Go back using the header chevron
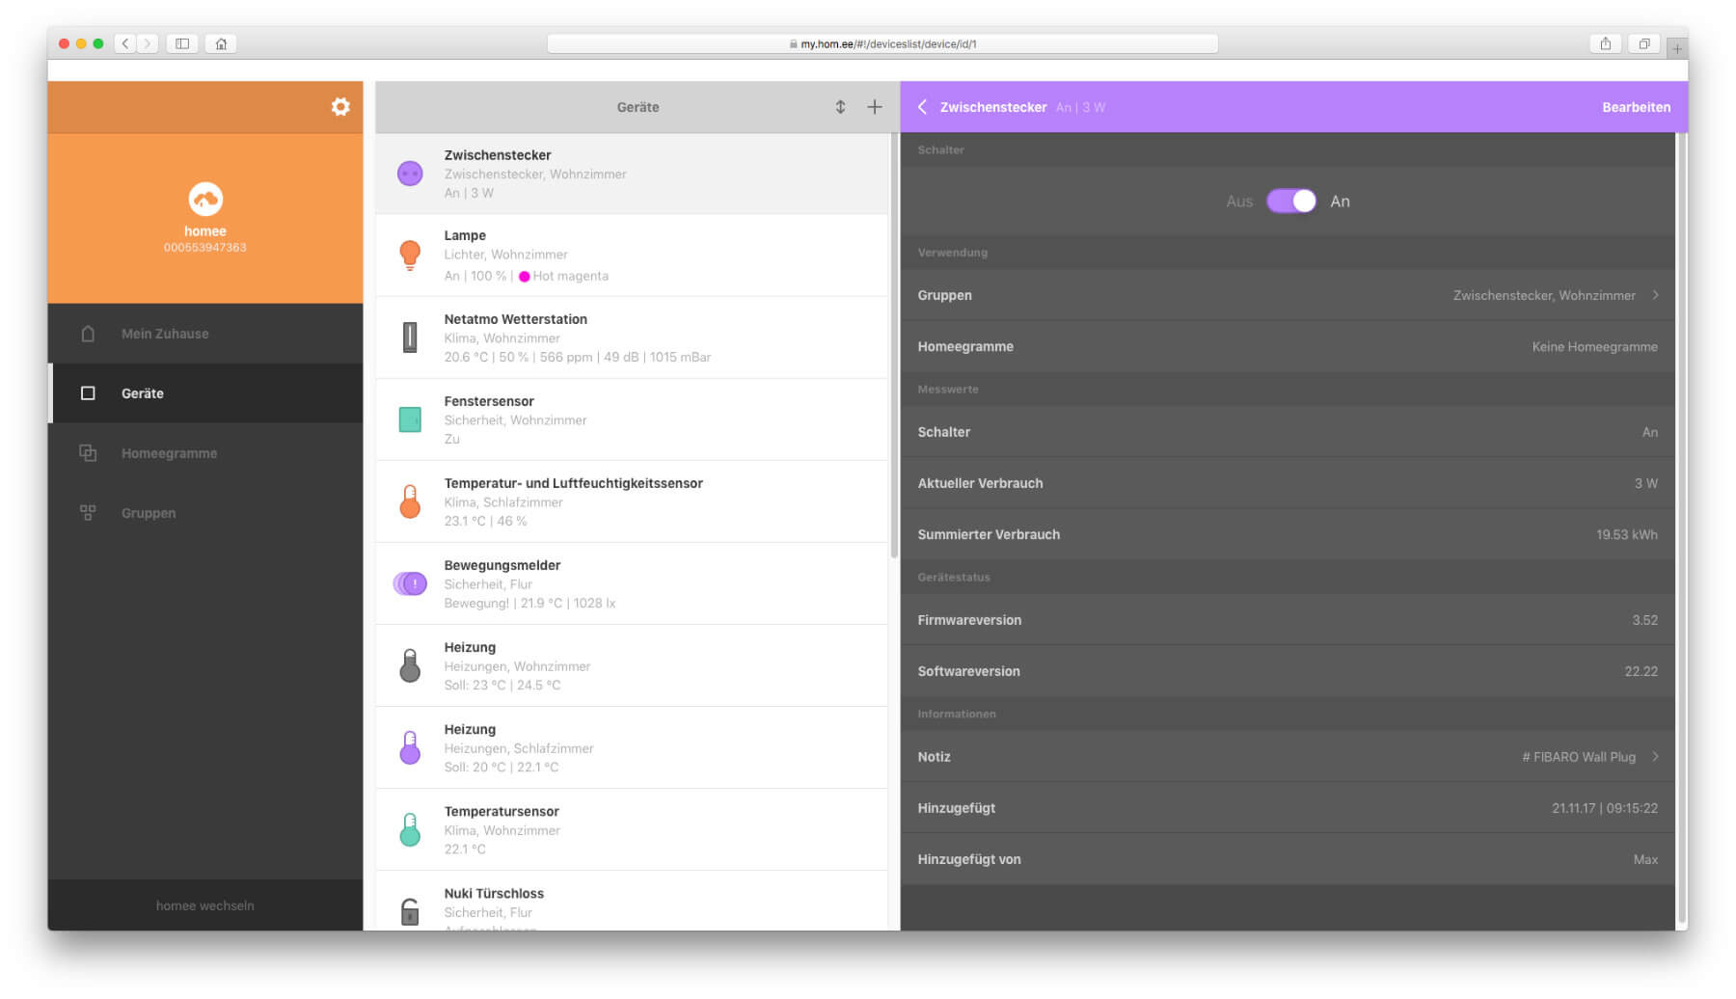The image size is (1736, 999). click(x=922, y=107)
